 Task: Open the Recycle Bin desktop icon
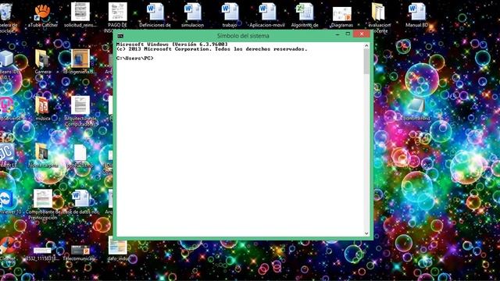click(x=6, y=12)
